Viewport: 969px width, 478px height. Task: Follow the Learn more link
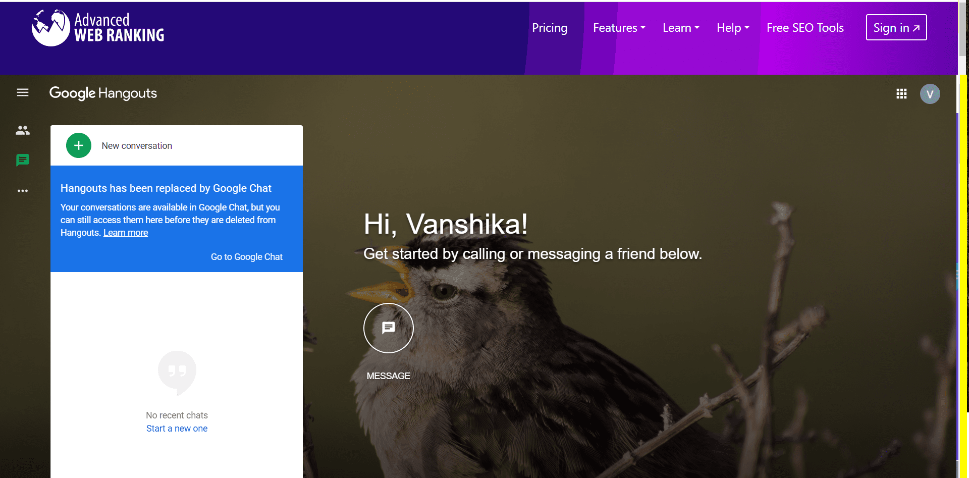pyautogui.click(x=126, y=233)
